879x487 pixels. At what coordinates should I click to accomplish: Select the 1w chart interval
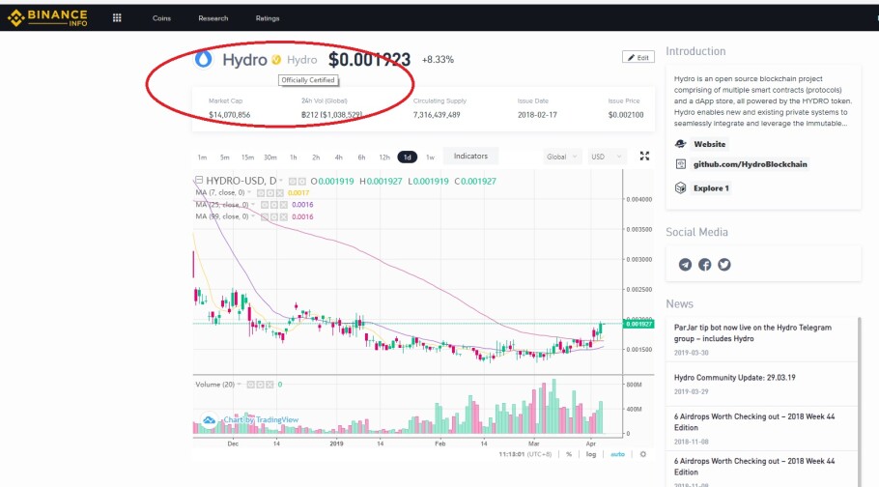(430, 158)
